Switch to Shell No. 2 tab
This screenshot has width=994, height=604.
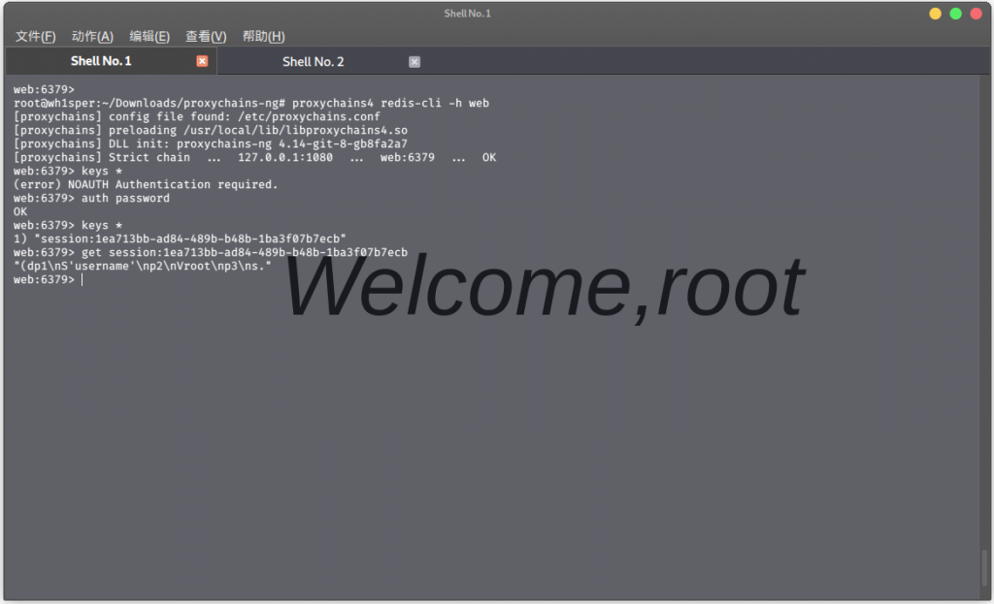(x=314, y=61)
